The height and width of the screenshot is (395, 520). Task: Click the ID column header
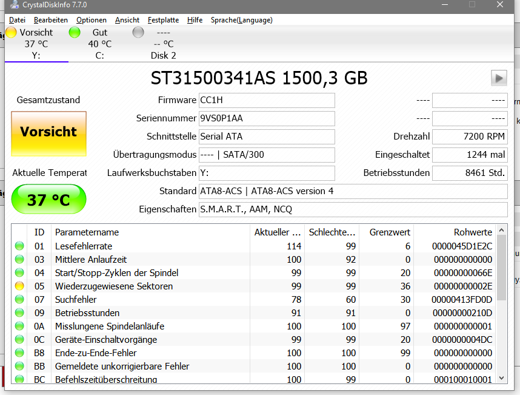click(39, 232)
